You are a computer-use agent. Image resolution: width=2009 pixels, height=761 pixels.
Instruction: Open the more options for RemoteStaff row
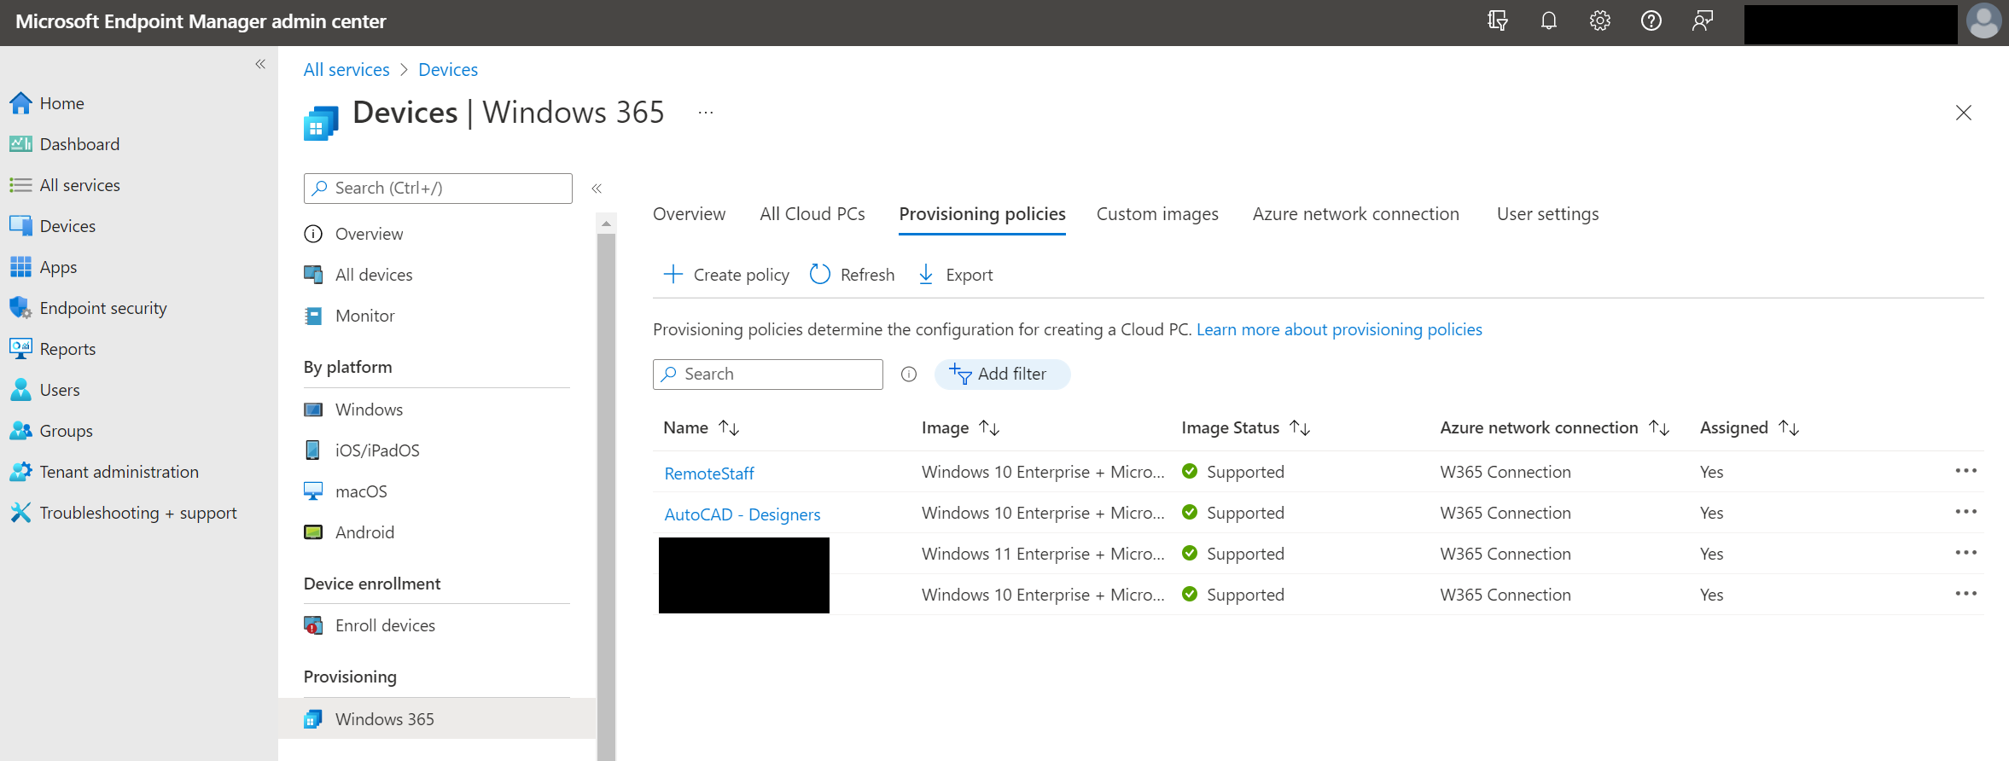tap(1965, 471)
